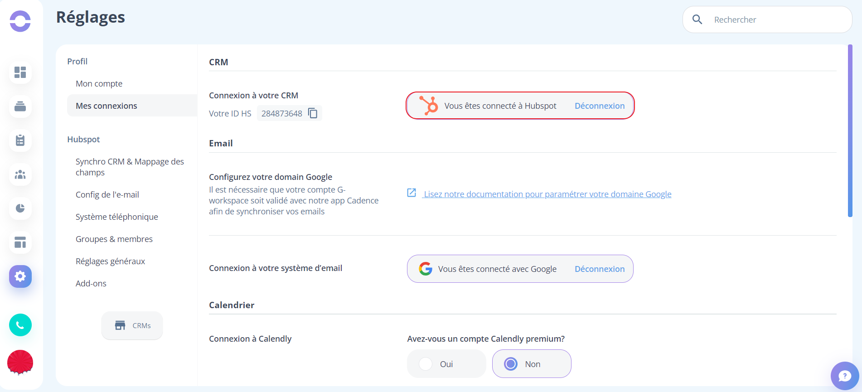The height and width of the screenshot is (392, 862).
Task: Click 'Avez-vous un compte Calendly premium?' text
Action: click(486, 339)
